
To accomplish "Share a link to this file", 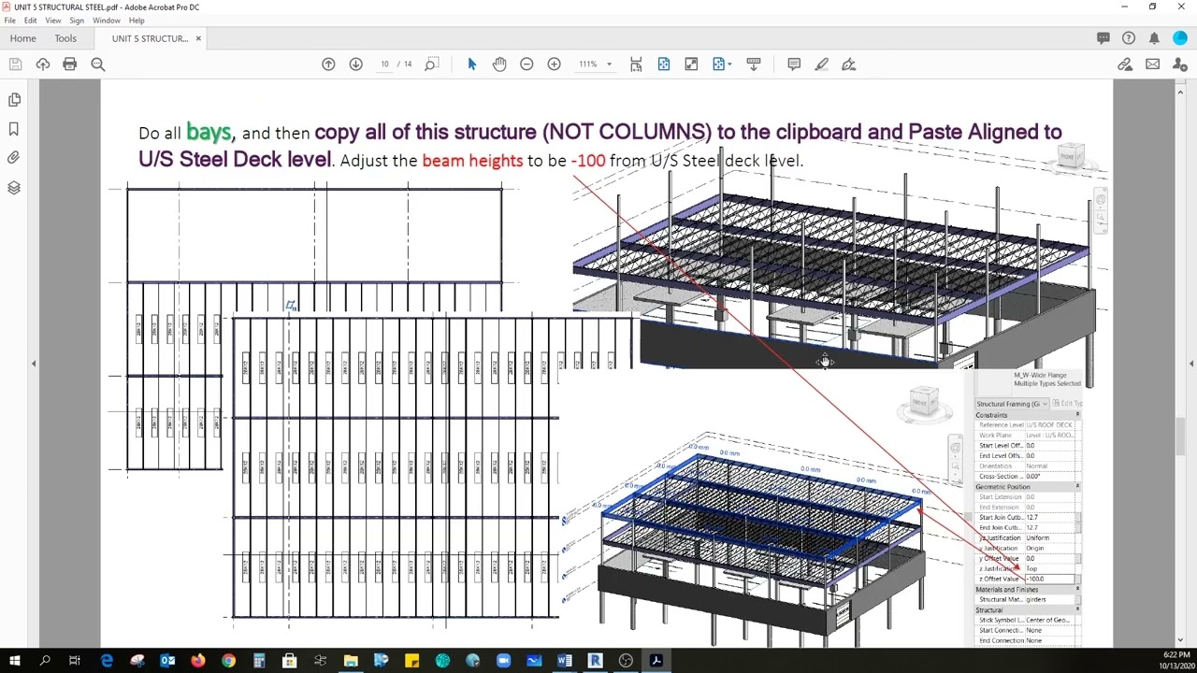I will [1125, 64].
